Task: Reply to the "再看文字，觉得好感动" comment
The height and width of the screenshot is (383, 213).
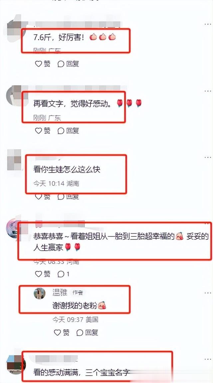Action: click(x=68, y=131)
